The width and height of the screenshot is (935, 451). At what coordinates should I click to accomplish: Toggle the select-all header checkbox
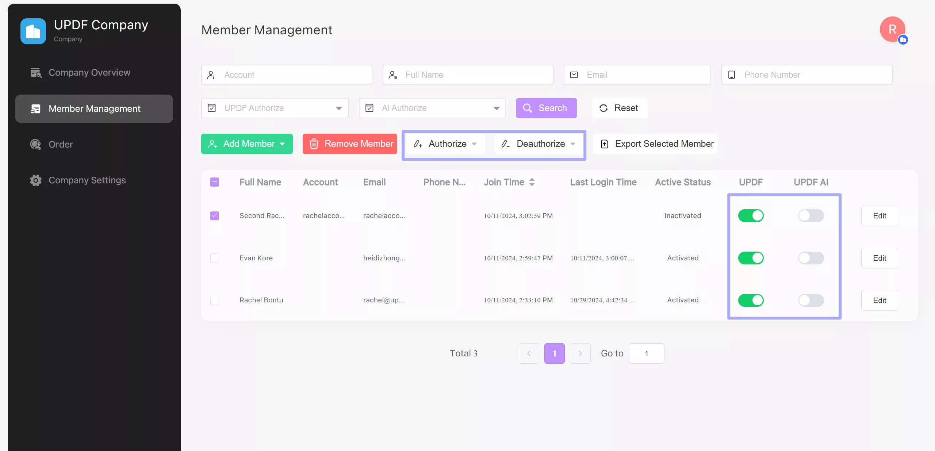click(215, 182)
